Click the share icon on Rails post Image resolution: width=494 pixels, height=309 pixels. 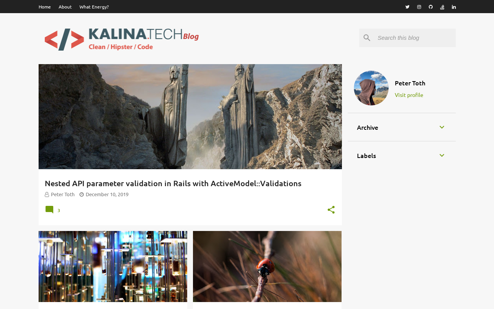click(x=331, y=210)
